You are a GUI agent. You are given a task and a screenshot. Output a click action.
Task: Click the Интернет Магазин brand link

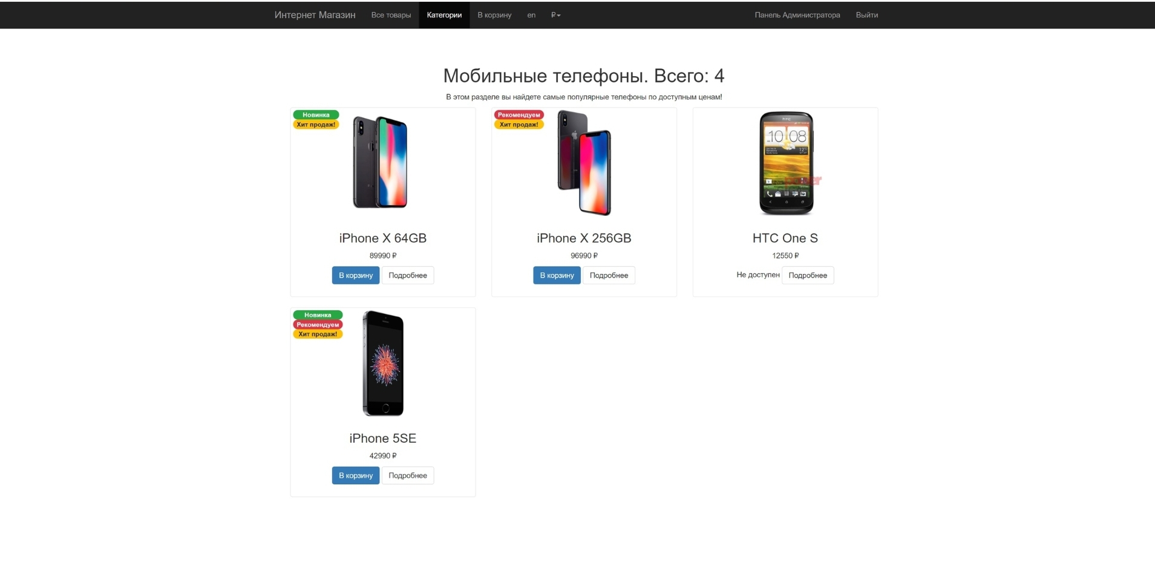click(315, 15)
